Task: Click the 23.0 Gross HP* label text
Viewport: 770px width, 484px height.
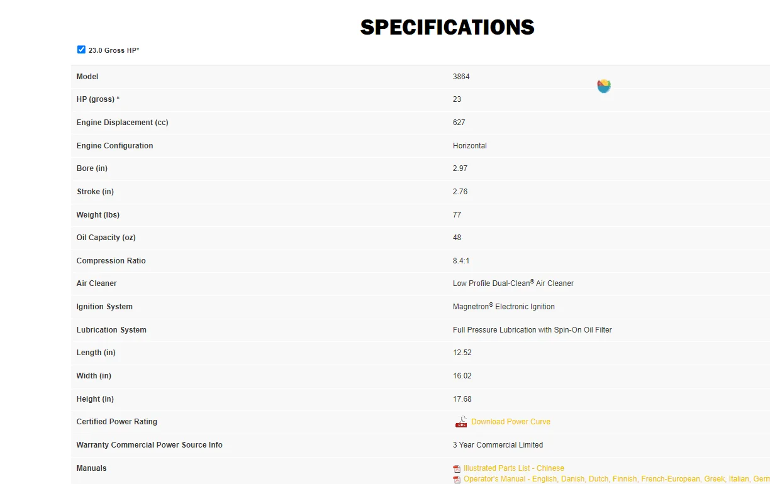Action: (x=114, y=50)
